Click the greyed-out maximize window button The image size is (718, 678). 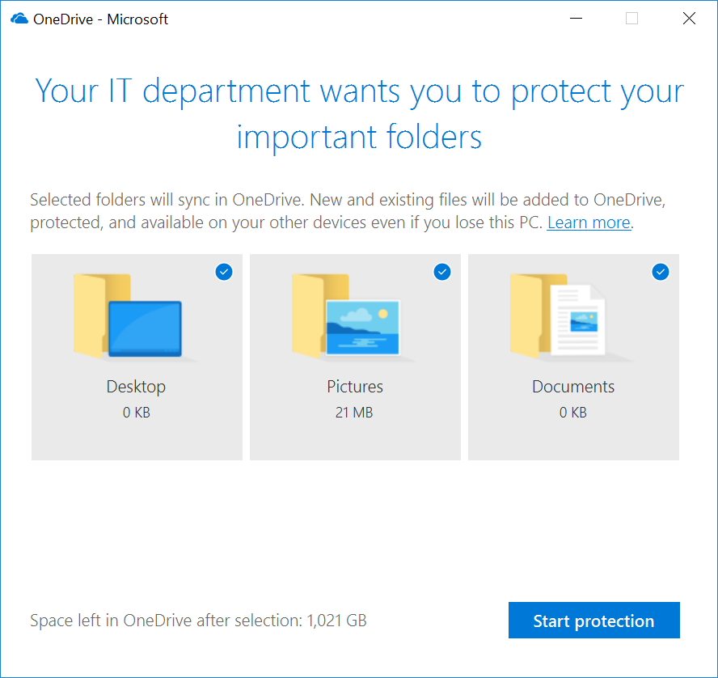[632, 19]
